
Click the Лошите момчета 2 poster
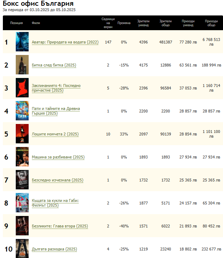pyautogui.click(x=22, y=134)
